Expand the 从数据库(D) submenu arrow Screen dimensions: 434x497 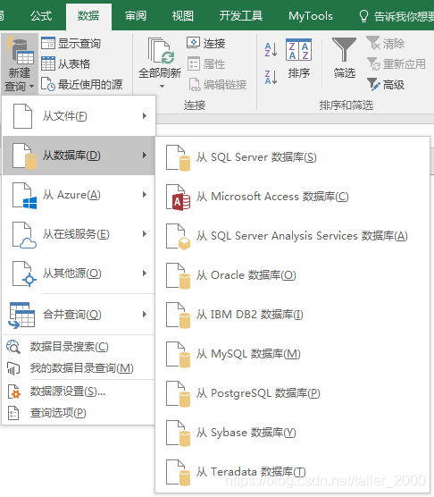[145, 155]
